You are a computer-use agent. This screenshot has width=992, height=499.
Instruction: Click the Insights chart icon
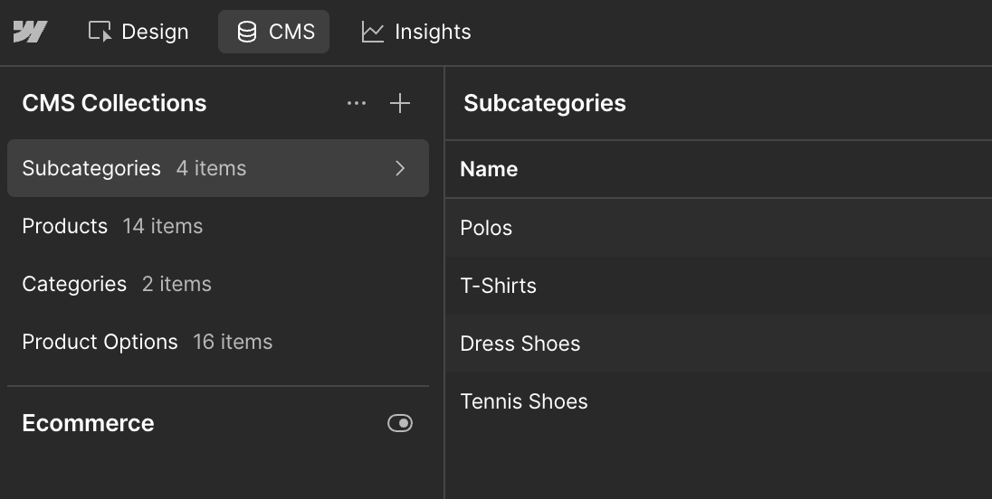[372, 32]
